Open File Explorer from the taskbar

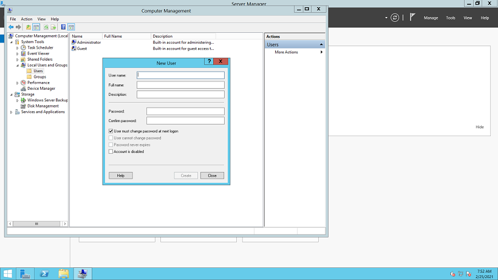[x=64, y=274]
